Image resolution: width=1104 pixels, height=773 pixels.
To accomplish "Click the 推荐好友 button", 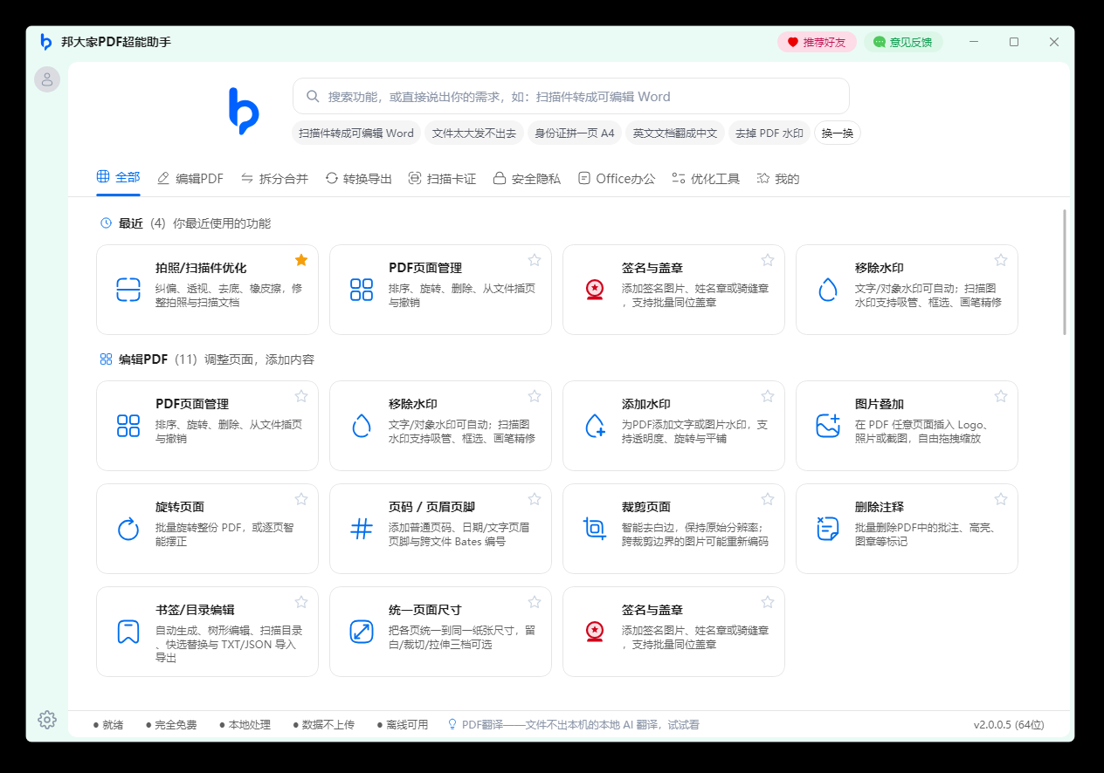I will pyautogui.click(x=817, y=42).
